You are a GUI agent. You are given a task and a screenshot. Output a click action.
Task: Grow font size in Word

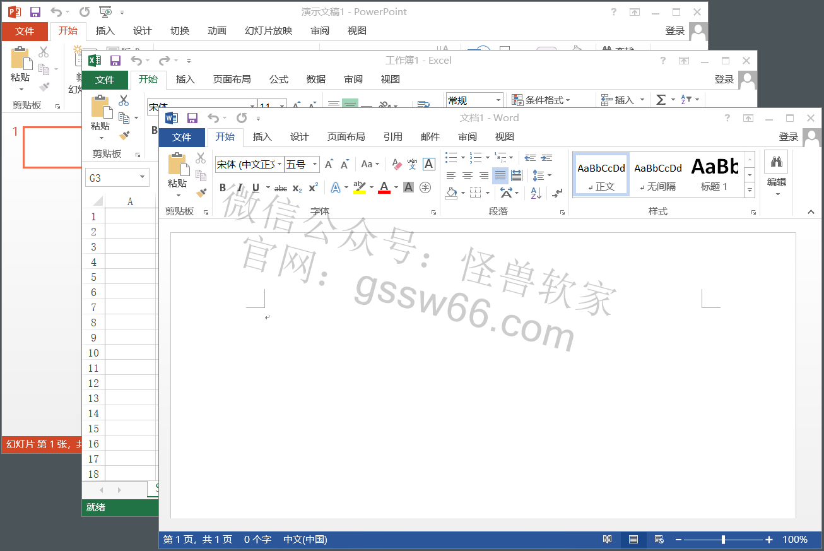click(x=329, y=165)
